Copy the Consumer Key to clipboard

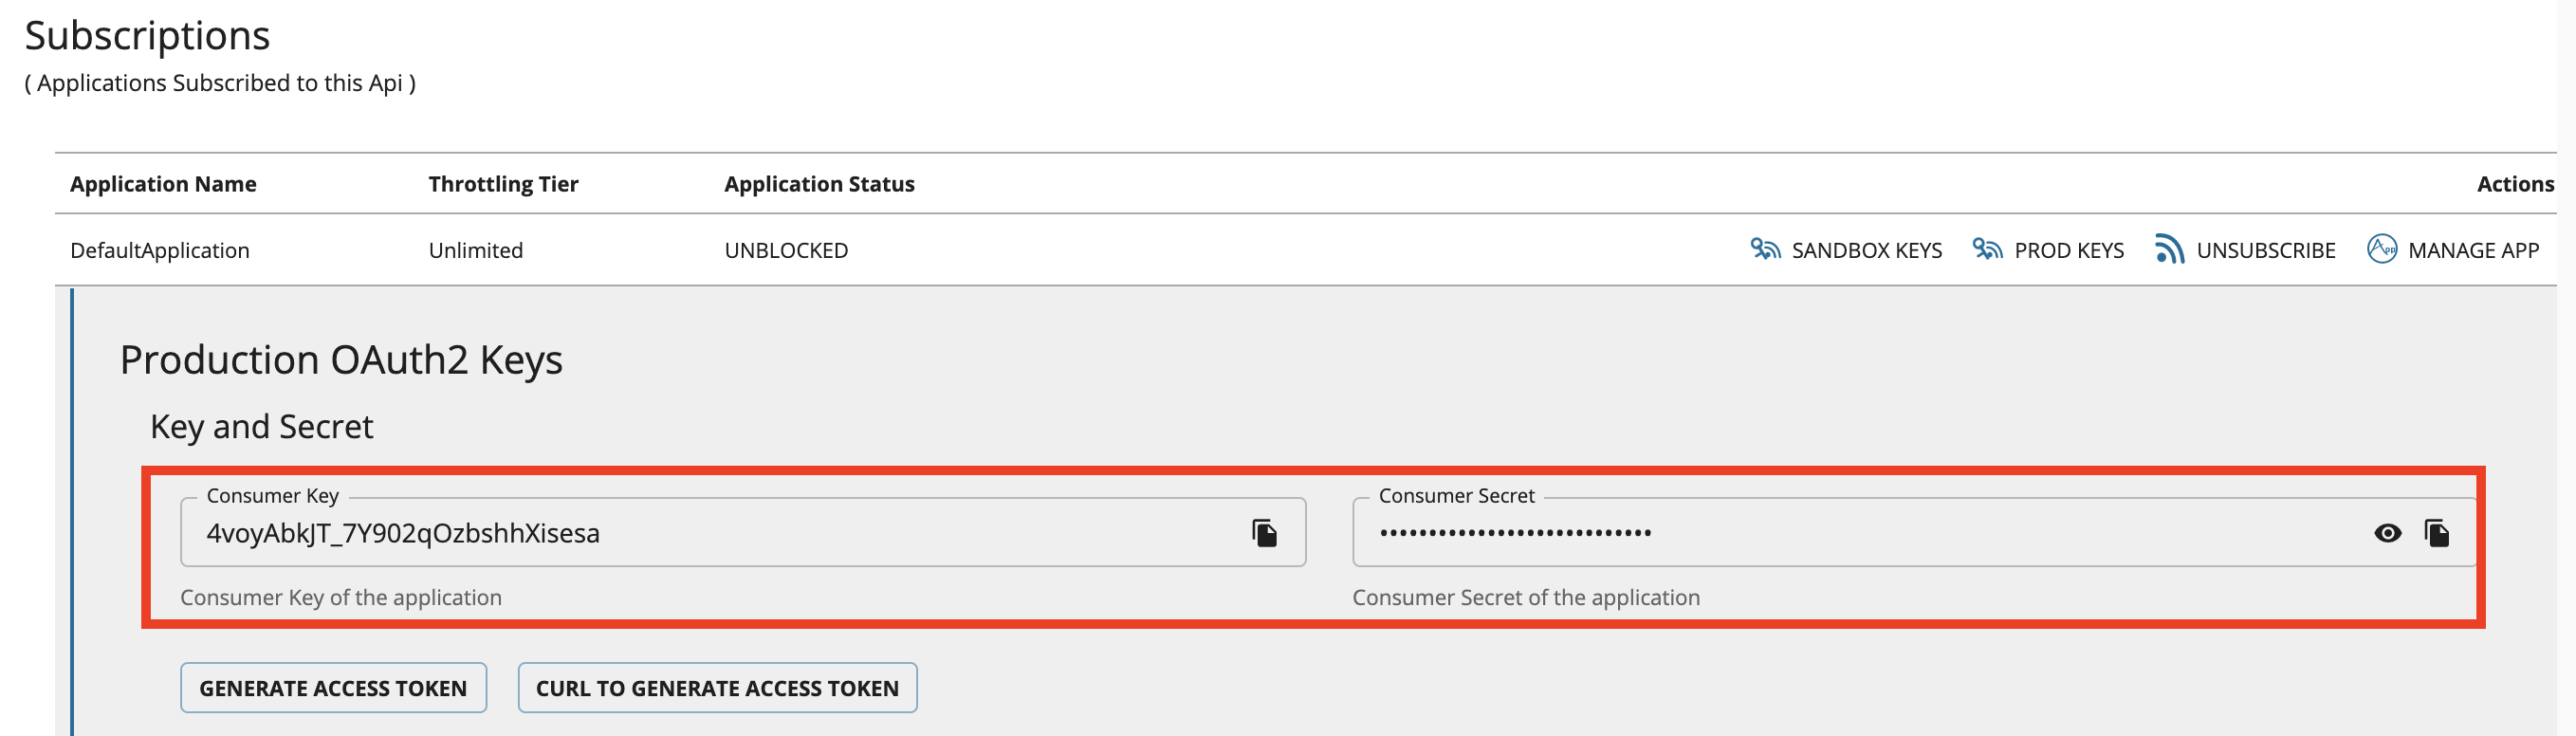pos(1264,533)
